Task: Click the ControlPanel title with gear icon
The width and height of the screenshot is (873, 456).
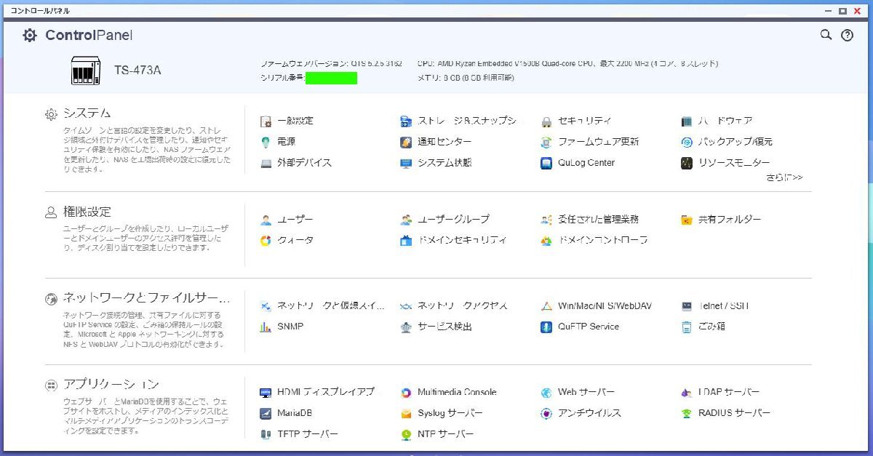Action: 77,36
